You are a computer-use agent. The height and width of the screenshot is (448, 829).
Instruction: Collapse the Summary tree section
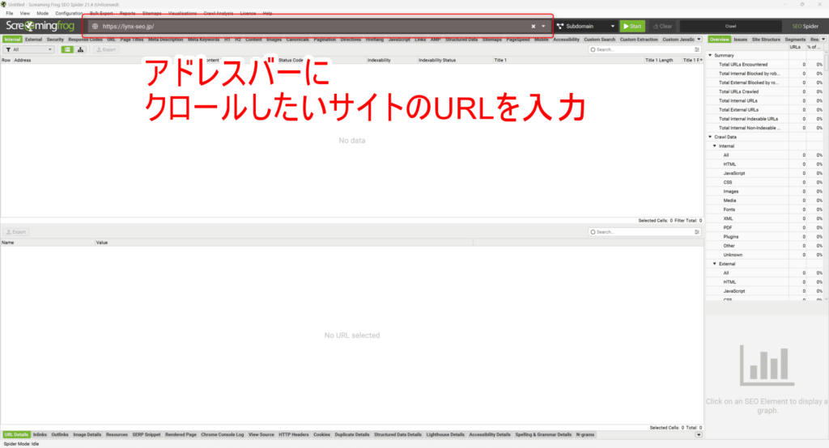point(710,55)
